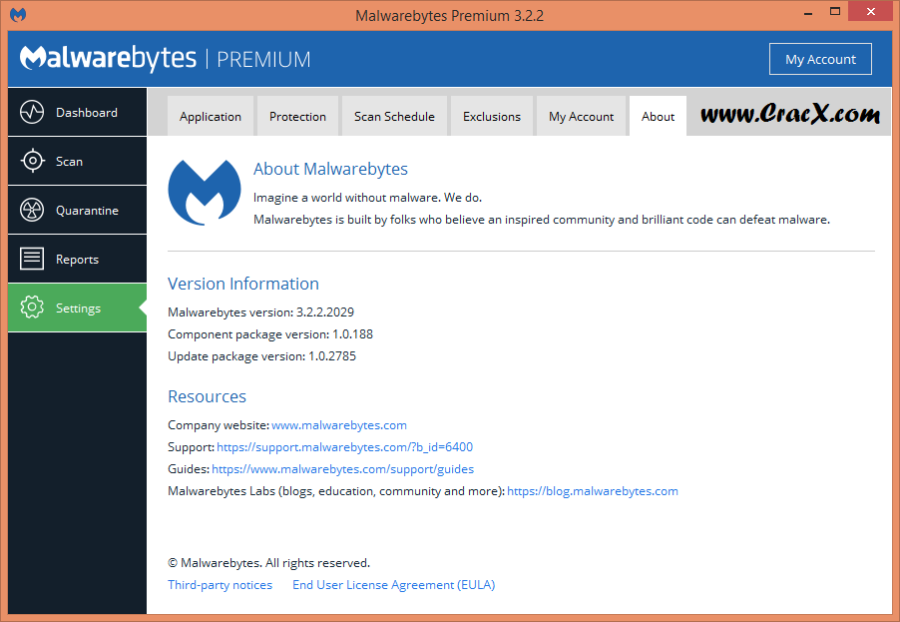Open the Reports sidebar section
This screenshot has width=900, height=622.
click(x=78, y=259)
